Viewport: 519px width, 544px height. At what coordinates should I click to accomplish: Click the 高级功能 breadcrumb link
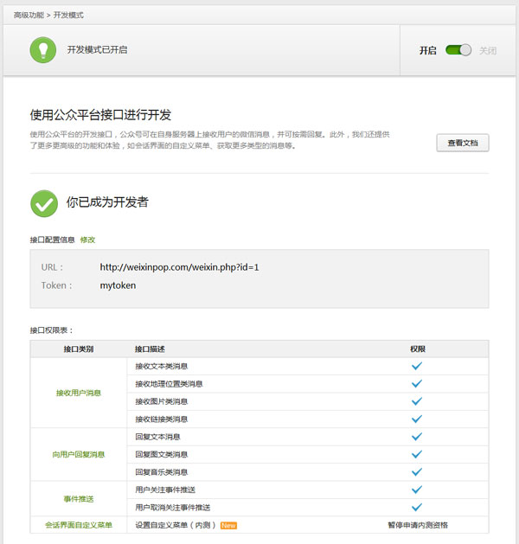click(29, 16)
